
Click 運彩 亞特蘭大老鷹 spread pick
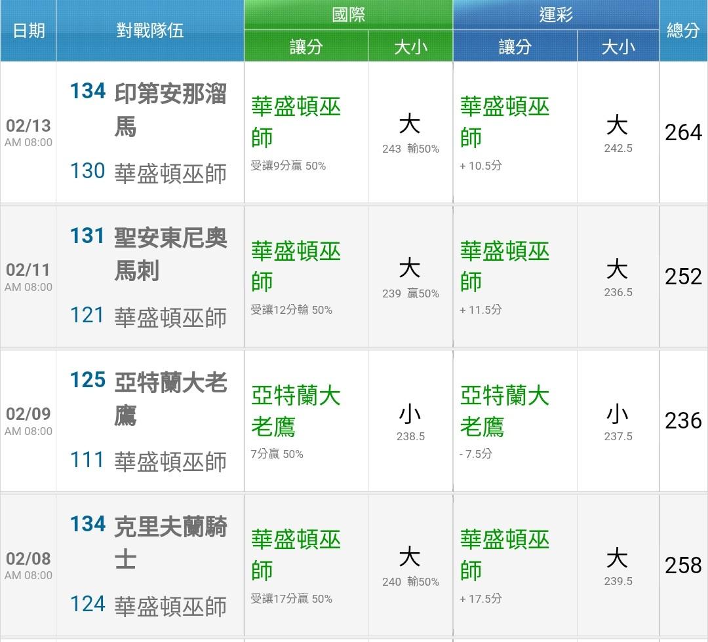pos(505,411)
